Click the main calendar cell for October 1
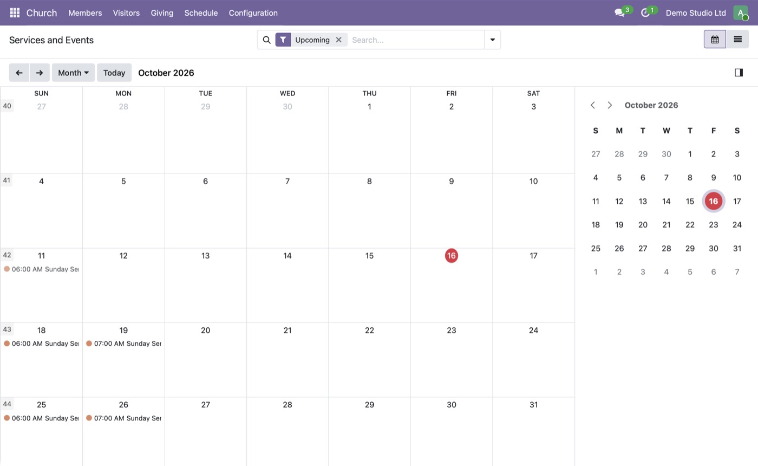 coord(369,137)
